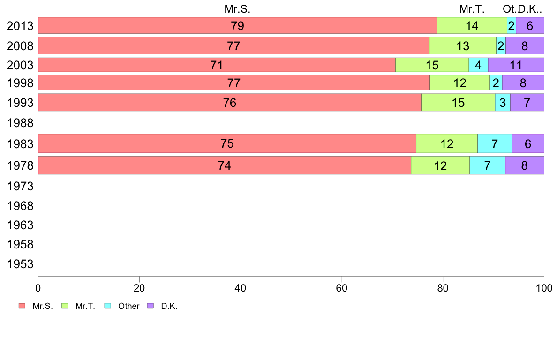Pick the 1983 cyan segment labeled 7
The image size is (557, 345).
[x=495, y=143]
